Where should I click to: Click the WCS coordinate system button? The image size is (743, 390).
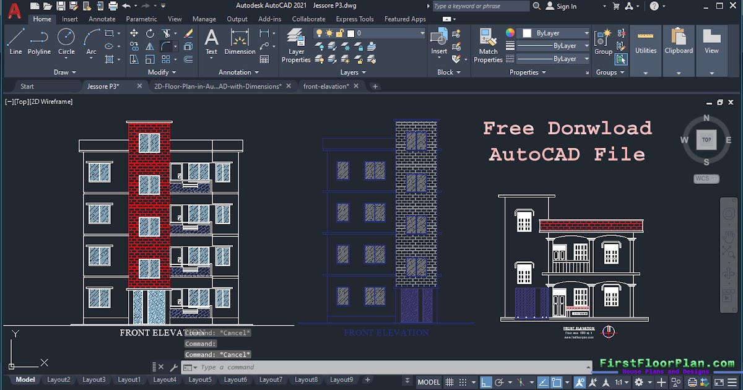click(706, 178)
